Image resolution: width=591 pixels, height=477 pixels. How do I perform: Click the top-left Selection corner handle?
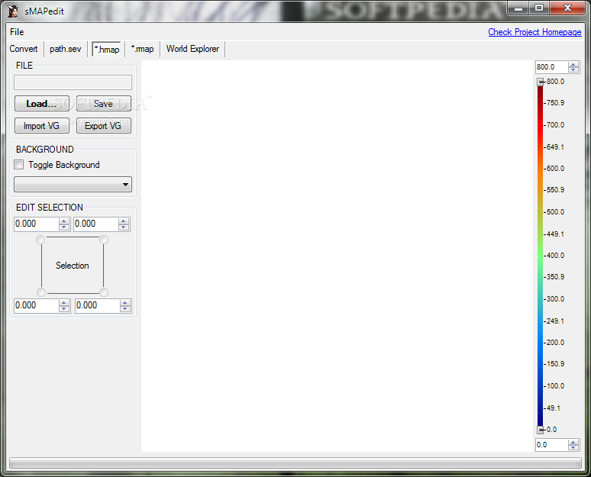pos(40,240)
